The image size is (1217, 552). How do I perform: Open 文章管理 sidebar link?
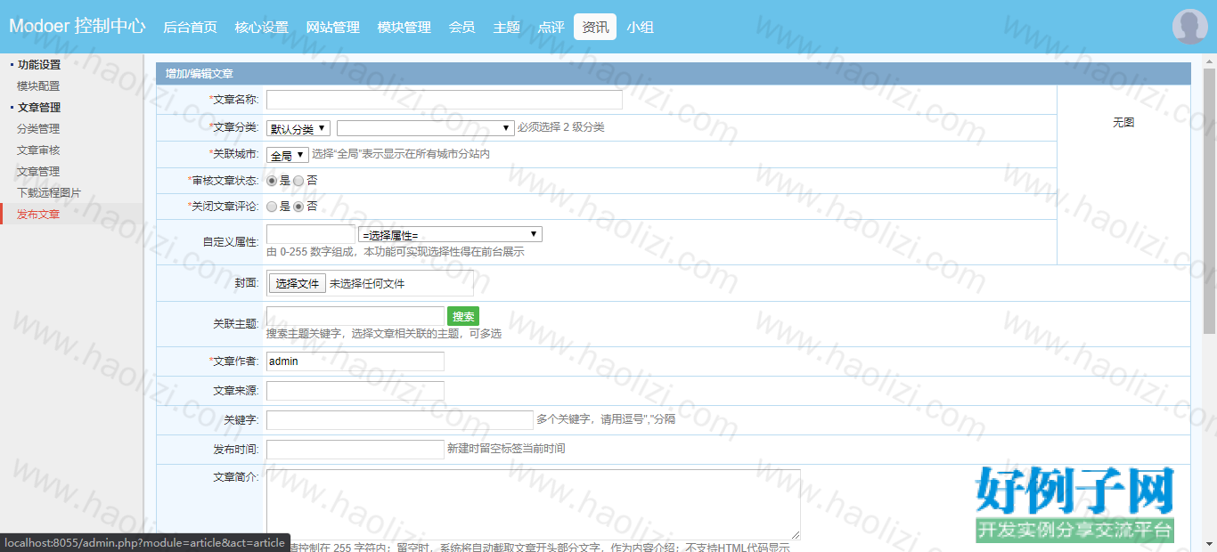point(38,172)
